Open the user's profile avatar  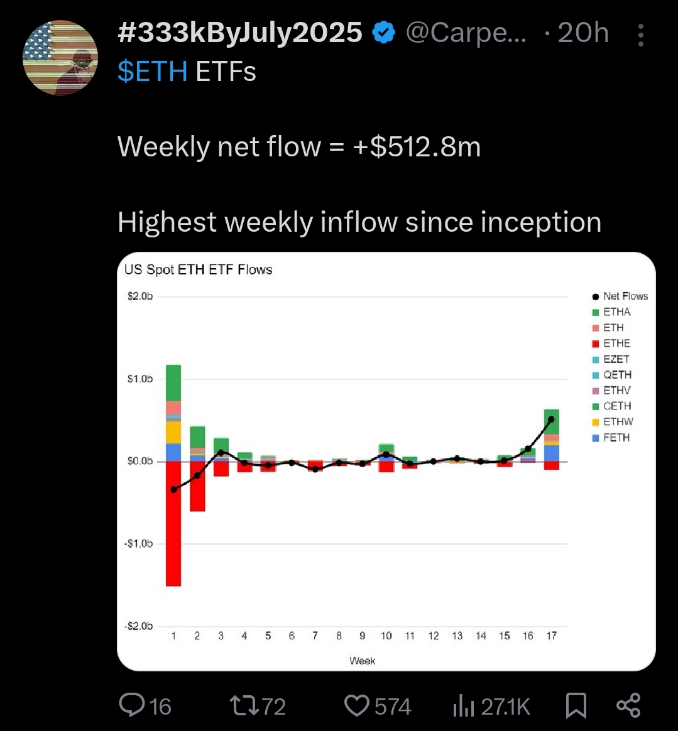(60, 58)
